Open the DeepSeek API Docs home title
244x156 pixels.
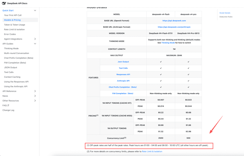pos(17,3)
